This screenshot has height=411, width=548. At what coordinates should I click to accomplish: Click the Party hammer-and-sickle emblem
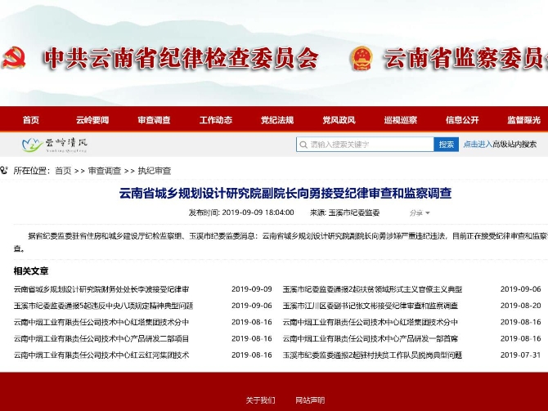coord(15,59)
